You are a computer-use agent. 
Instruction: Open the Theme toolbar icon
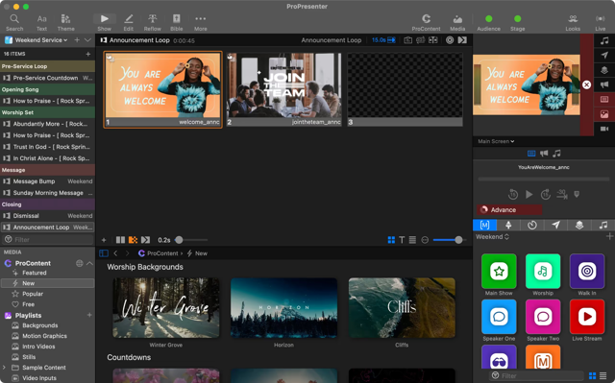point(65,23)
